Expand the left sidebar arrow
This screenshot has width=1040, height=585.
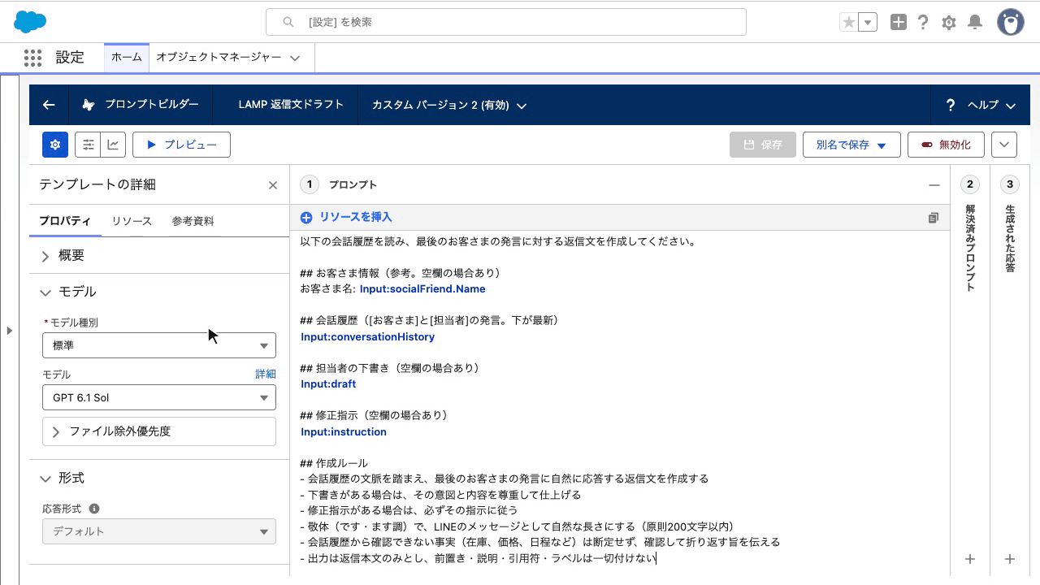(x=9, y=330)
